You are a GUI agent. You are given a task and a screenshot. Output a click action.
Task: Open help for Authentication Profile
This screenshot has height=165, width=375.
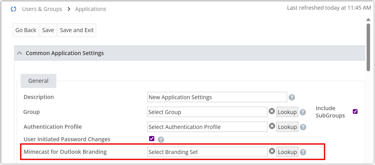tap(303, 127)
